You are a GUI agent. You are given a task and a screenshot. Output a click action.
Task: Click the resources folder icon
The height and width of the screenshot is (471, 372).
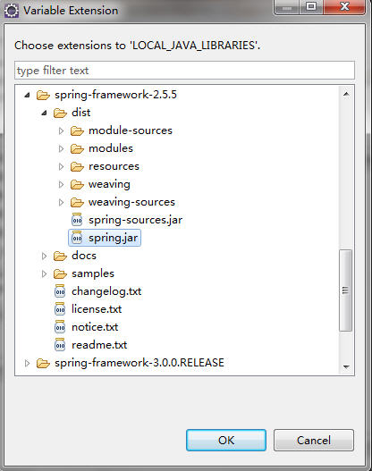pos(77,167)
